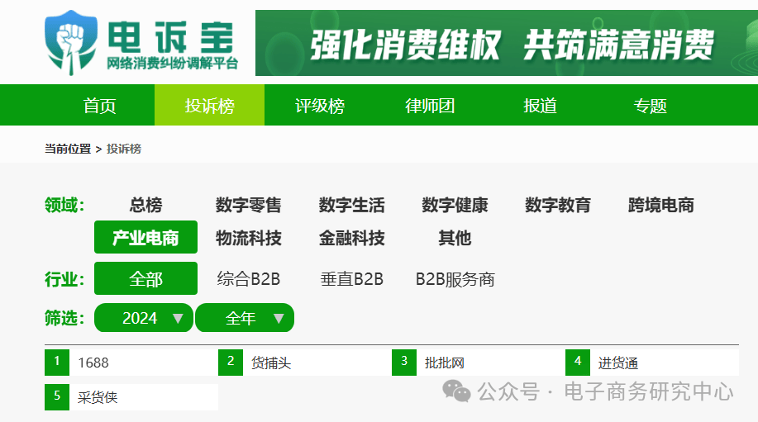Select the 数字零售 domain filter

(x=249, y=205)
